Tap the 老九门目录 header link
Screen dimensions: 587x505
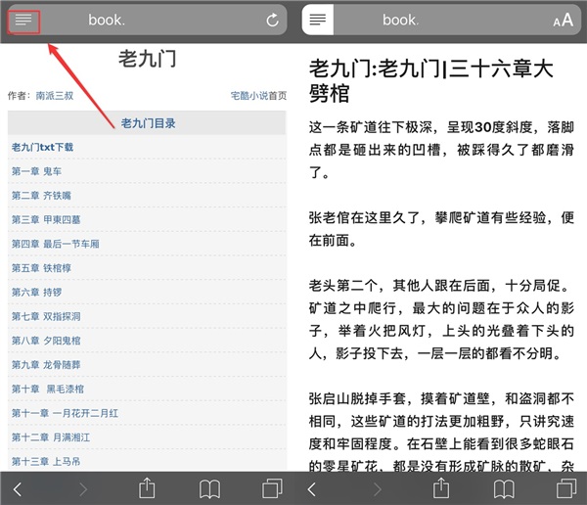click(149, 123)
